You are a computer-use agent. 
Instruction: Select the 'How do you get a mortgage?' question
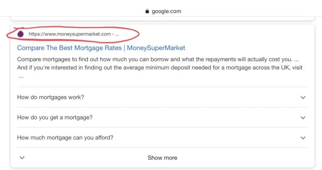tap(55, 118)
